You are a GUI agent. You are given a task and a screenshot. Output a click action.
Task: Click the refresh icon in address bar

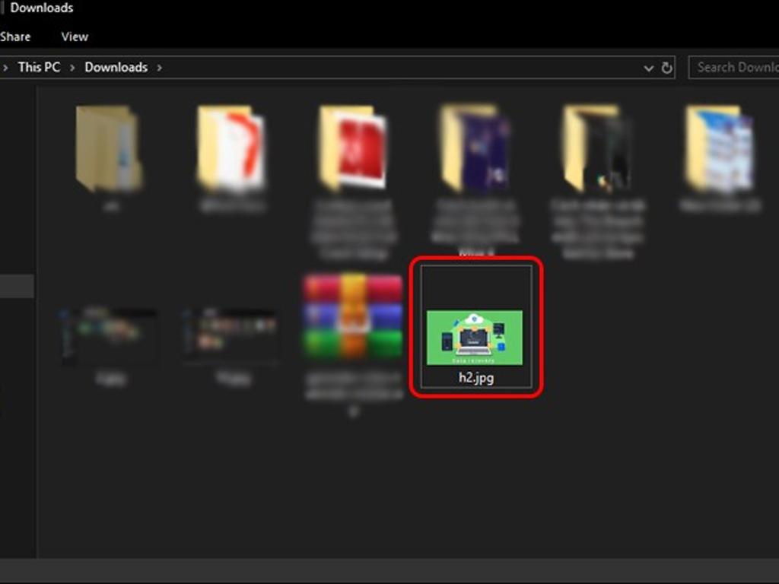click(x=667, y=68)
